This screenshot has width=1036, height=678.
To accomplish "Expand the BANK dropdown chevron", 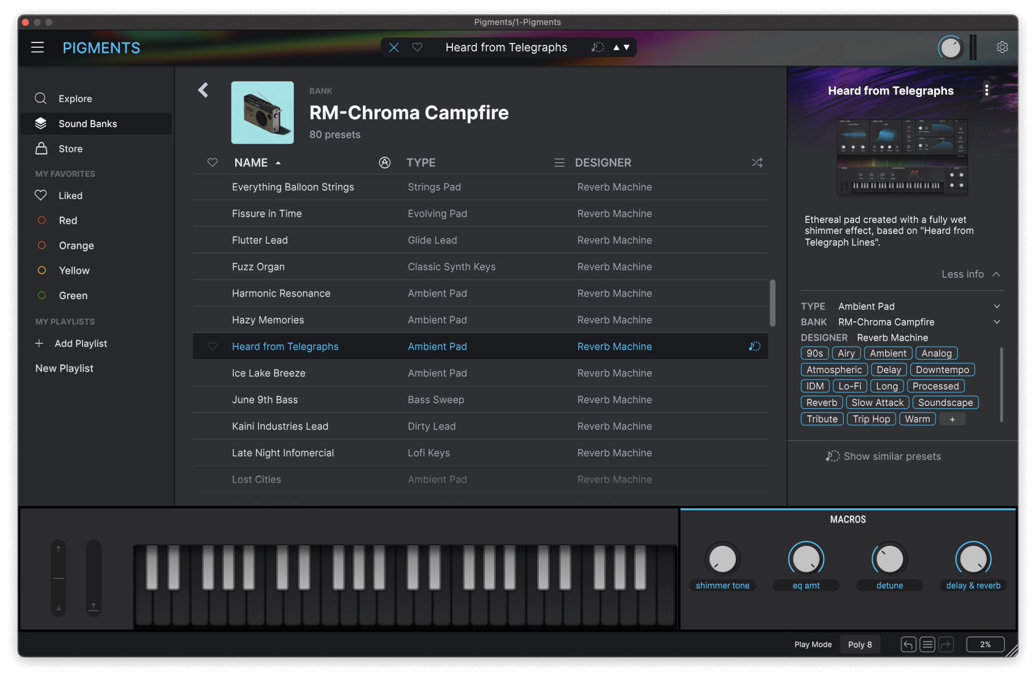I will [997, 322].
